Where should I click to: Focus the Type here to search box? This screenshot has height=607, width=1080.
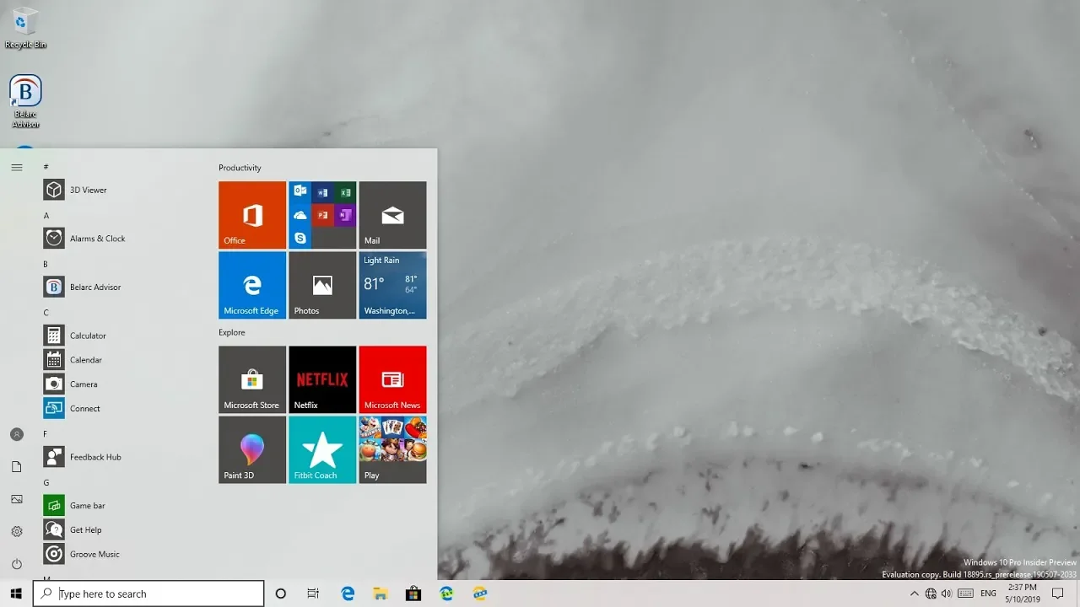[x=148, y=594]
